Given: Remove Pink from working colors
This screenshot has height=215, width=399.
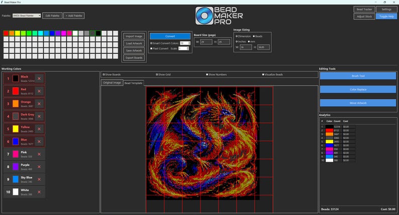Looking at the screenshot, I should (39, 154).
